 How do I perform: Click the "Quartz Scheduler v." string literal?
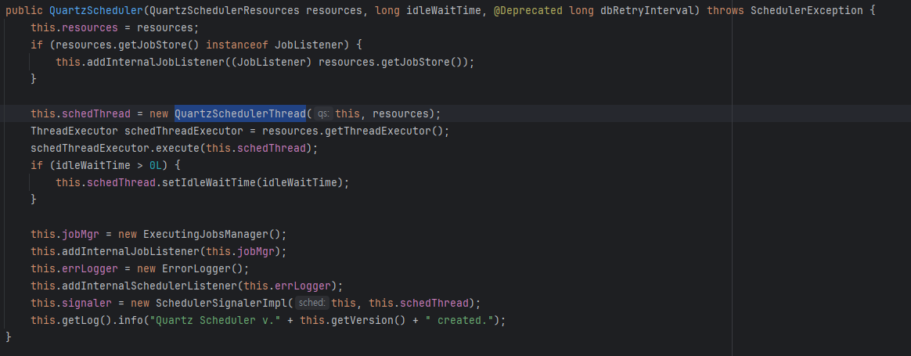pos(215,321)
